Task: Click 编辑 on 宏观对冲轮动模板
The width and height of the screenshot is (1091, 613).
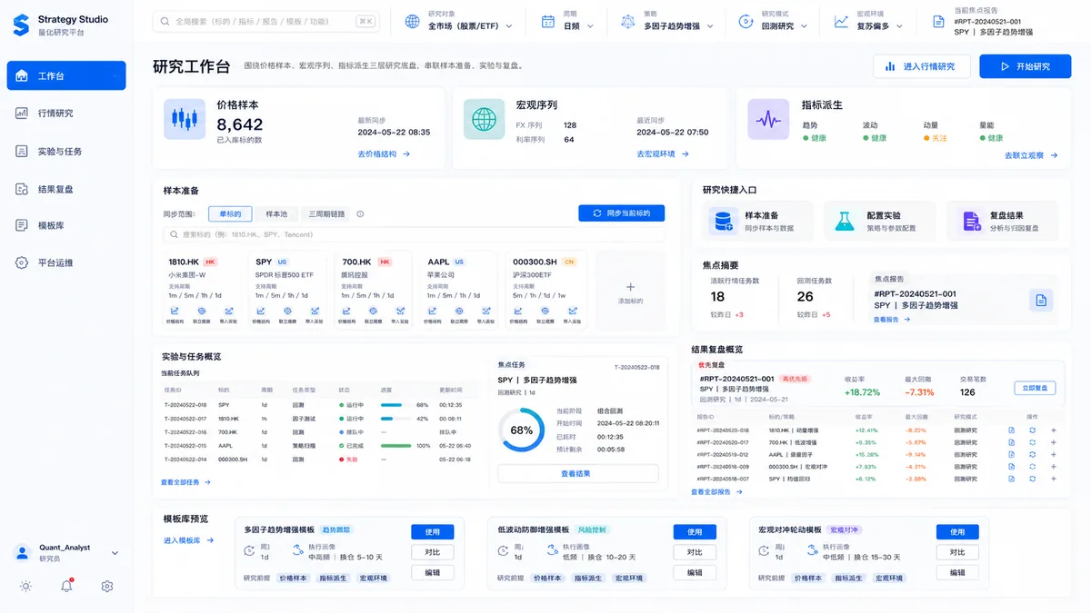Action: [957, 572]
